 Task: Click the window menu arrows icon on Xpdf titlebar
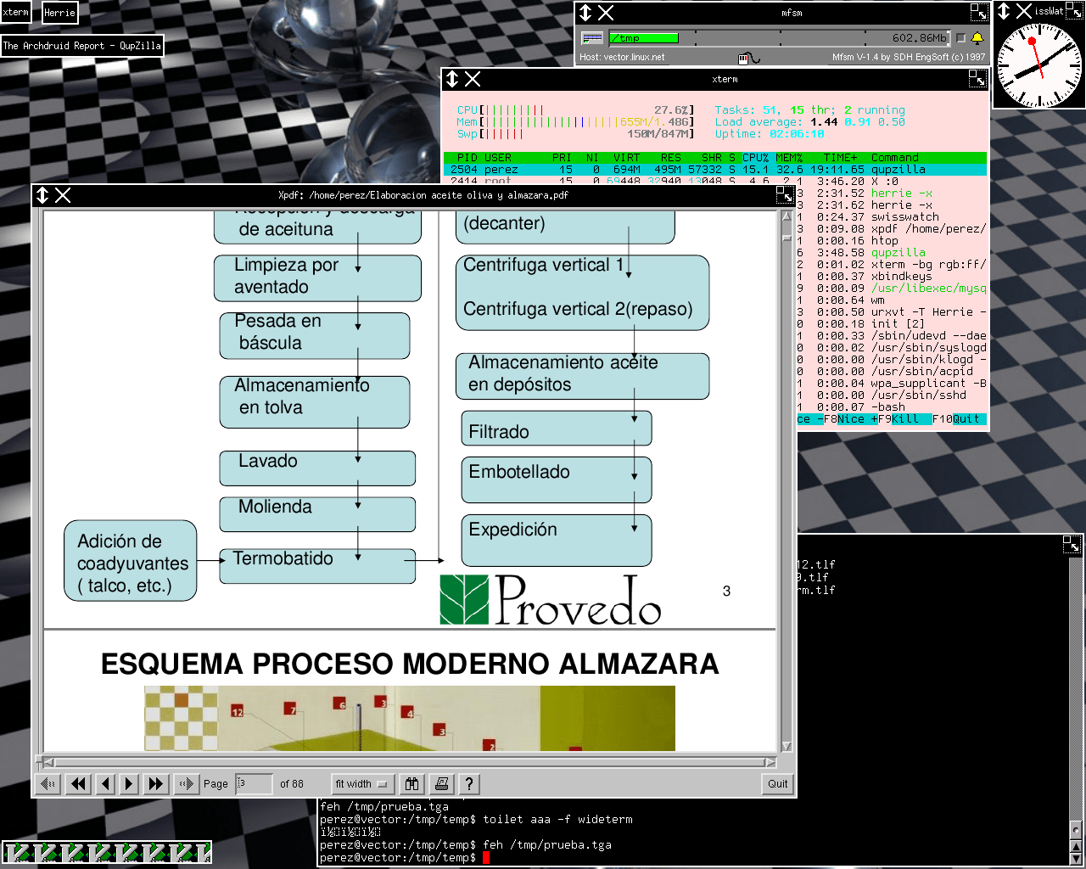[42, 195]
